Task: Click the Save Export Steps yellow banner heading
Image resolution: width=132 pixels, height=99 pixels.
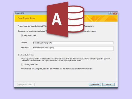Action: [26, 18]
